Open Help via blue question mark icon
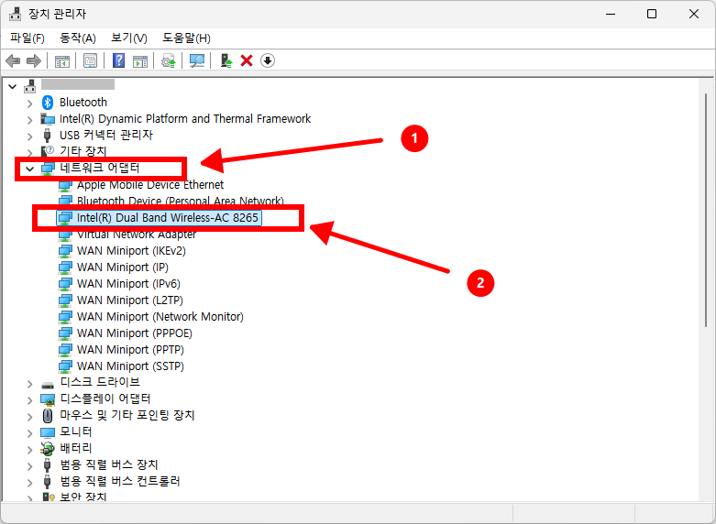This screenshot has height=524, width=716. click(118, 60)
